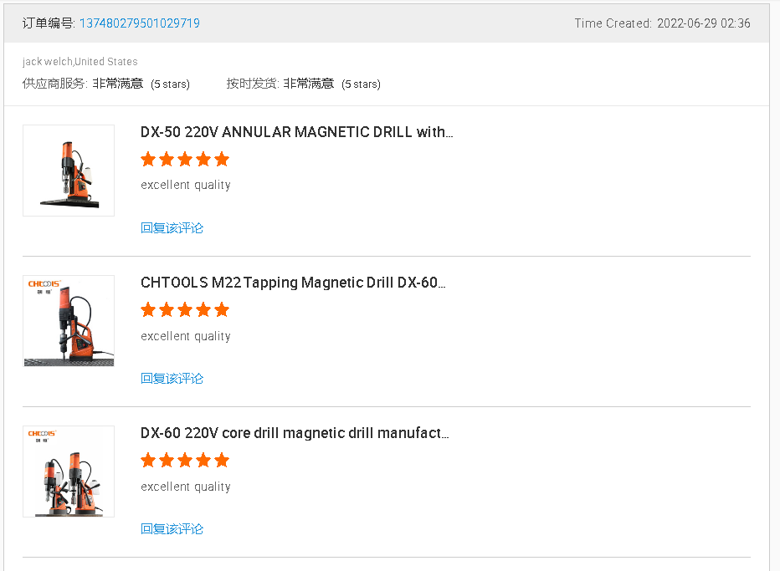Click the first star of the CHTOOLS M22 rating
The image size is (780, 571).
pyautogui.click(x=148, y=310)
